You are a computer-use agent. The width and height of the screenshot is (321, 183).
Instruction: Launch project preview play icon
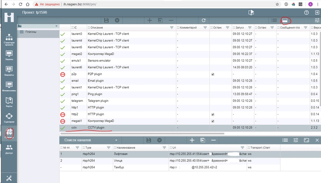tap(251, 12)
